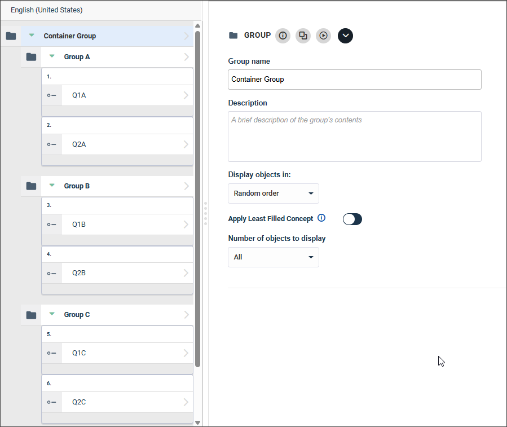The width and height of the screenshot is (507, 427).
Task: Open Least Filled Concept info tooltip
Action: 321,218
